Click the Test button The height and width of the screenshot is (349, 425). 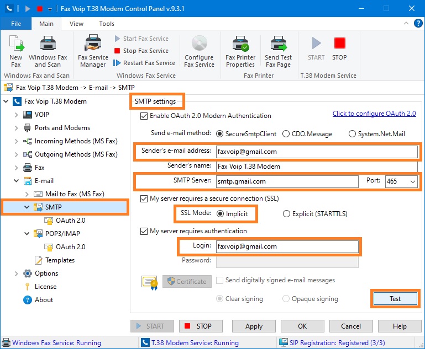tap(395, 299)
